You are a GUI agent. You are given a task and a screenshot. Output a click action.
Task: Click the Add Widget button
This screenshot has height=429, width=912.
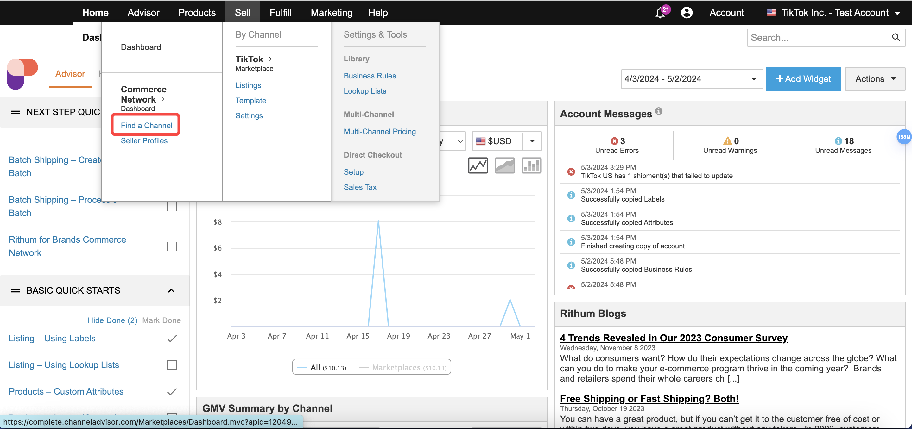803,79
